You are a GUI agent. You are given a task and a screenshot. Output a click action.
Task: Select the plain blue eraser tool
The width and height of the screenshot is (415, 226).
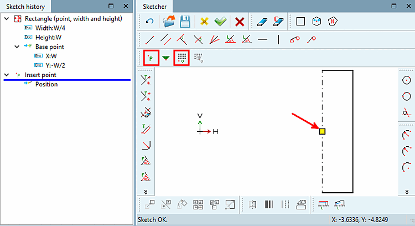tap(262, 22)
